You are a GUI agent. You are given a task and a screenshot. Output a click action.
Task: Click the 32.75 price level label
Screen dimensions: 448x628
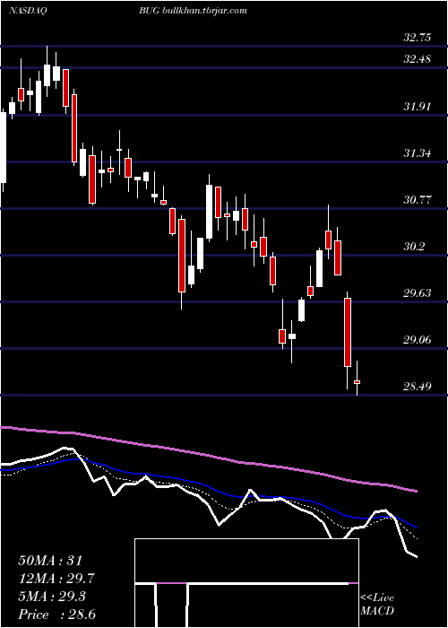point(418,38)
